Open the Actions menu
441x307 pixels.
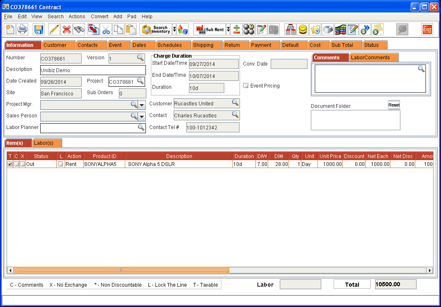(77, 17)
